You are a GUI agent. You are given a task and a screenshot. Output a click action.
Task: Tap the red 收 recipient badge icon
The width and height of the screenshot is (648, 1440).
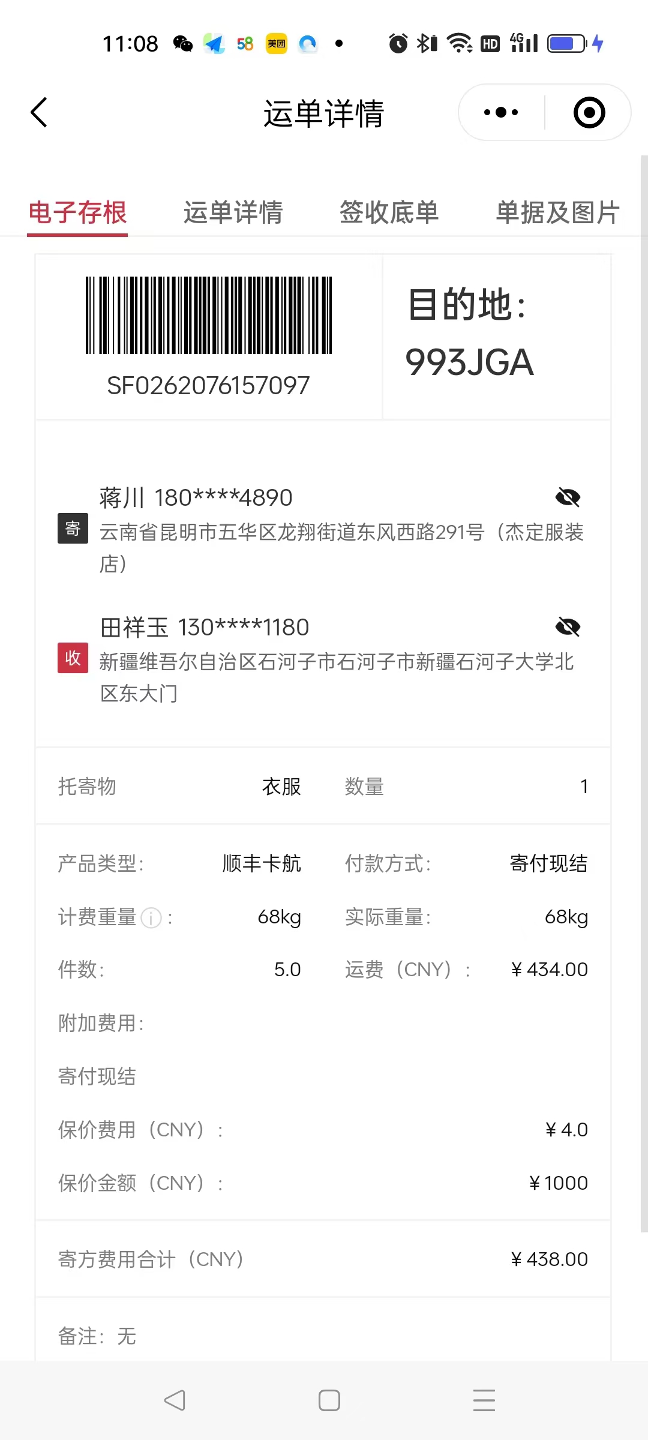click(73, 658)
